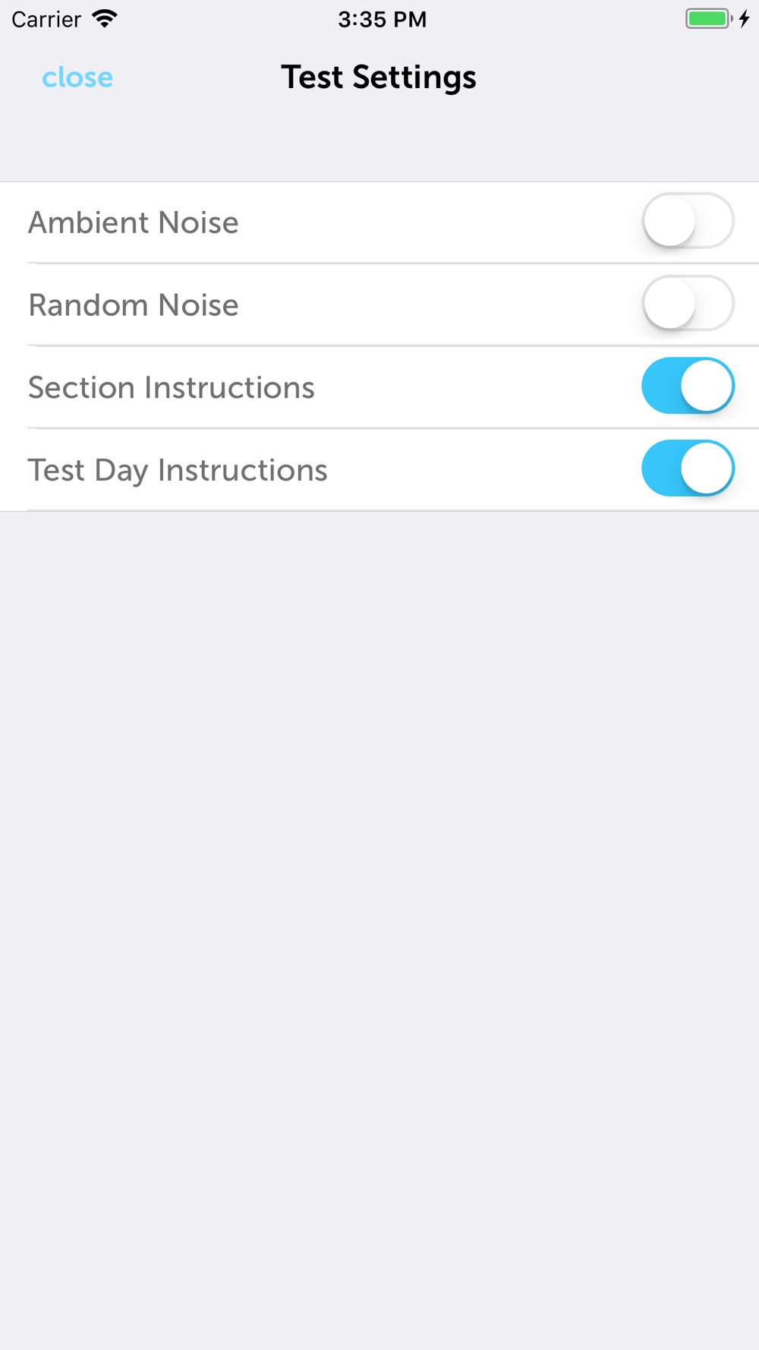Image resolution: width=759 pixels, height=1350 pixels.
Task: Disable the Section Instructions switch
Action: [x=688, y=386]
